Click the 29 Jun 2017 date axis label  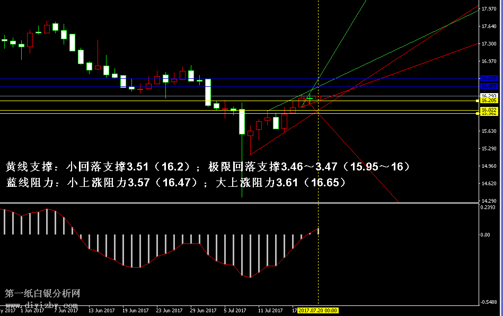tap(203, 311)
